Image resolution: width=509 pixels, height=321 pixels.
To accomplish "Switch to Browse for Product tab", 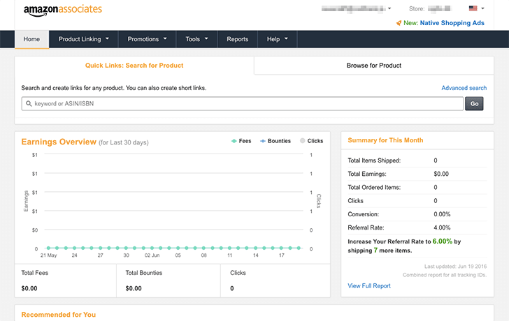I will click(x=373, y=66).
